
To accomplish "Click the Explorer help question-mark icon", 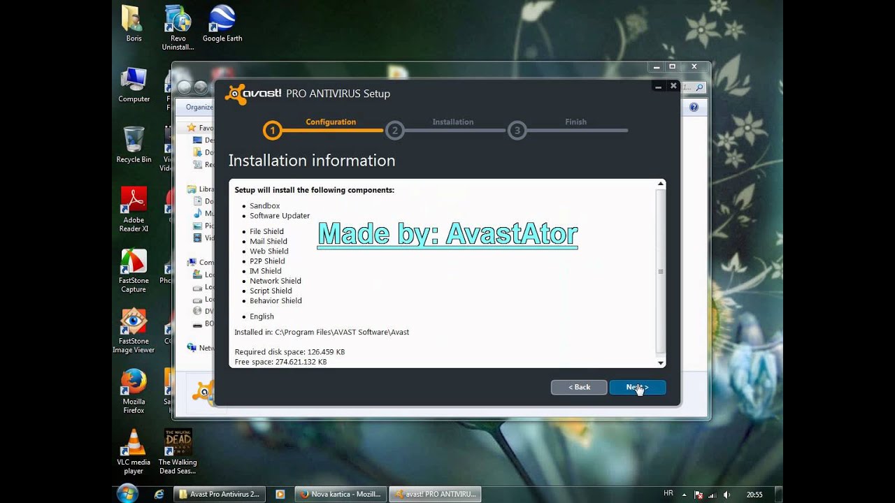I will (x=694, y=107).
